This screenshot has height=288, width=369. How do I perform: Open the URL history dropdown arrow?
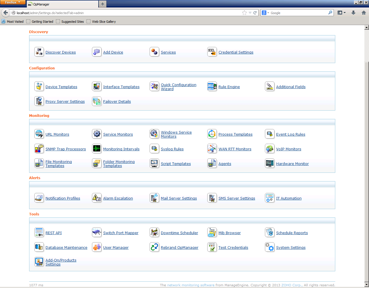pos(250,13)
